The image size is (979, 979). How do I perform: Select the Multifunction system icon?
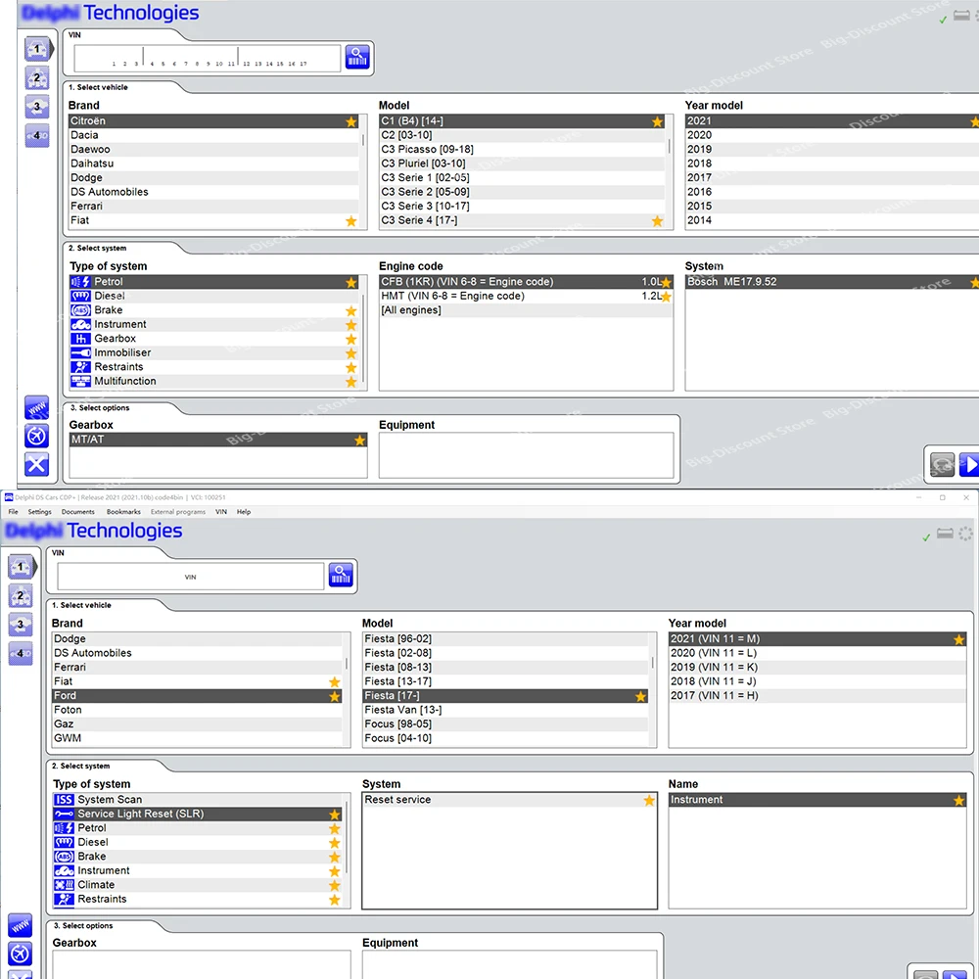[80, 382]
